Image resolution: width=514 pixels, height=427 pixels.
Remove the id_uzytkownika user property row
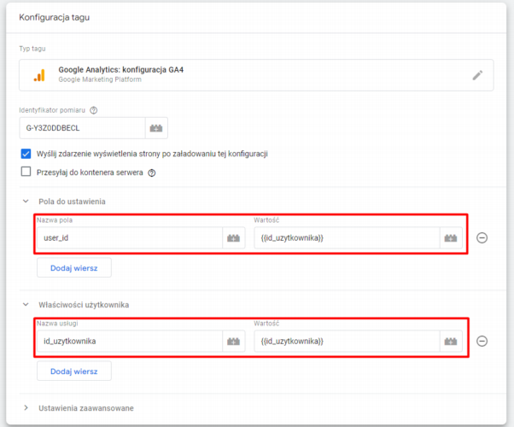(x=482, y=341)
